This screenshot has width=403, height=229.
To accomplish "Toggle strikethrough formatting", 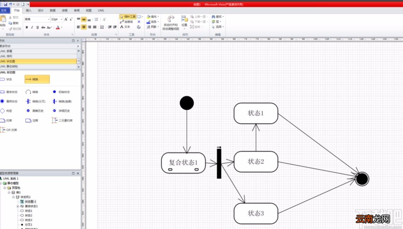I will coord(43,27).
